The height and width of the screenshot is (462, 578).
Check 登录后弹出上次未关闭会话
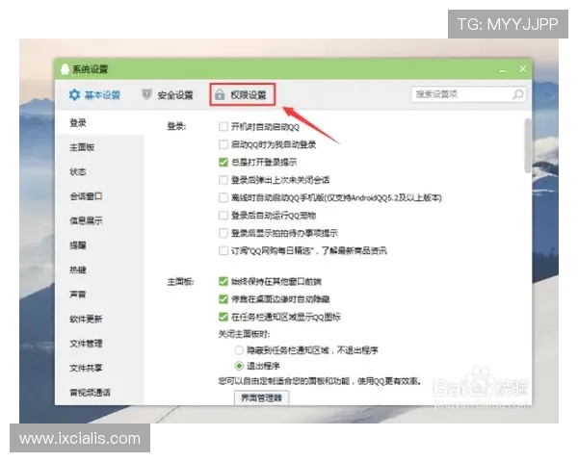[223, 180]
